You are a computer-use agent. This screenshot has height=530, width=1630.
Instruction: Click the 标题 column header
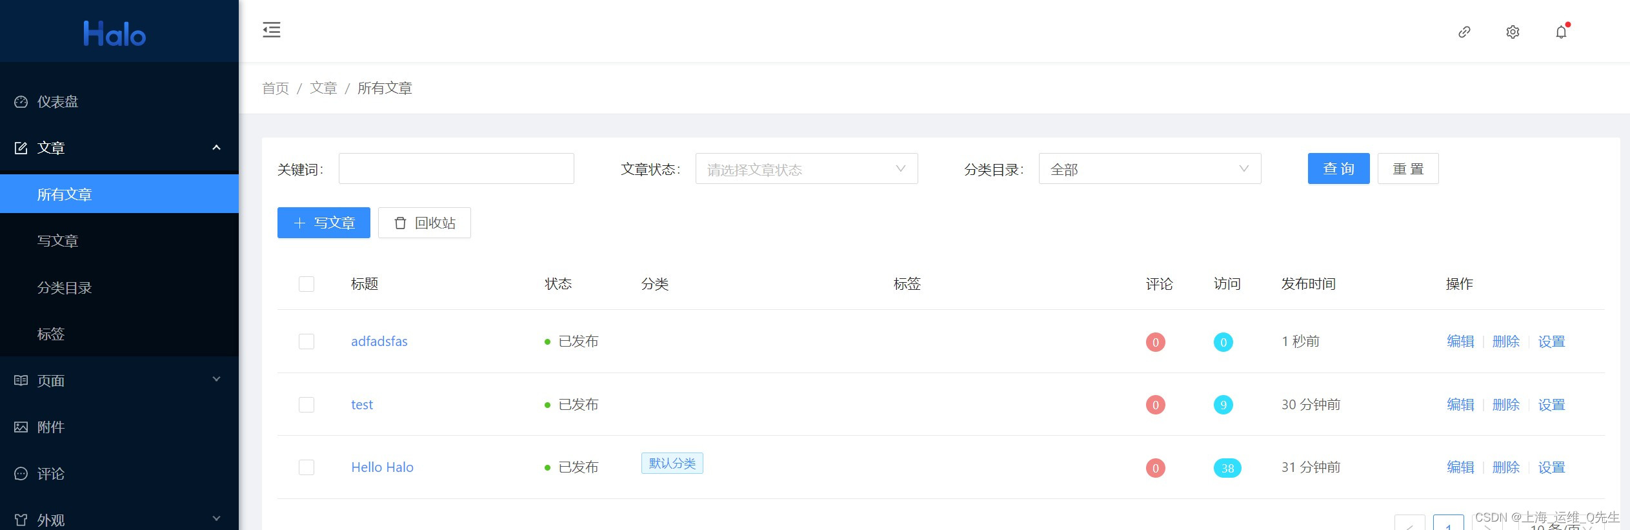click(x=365, y=284)
